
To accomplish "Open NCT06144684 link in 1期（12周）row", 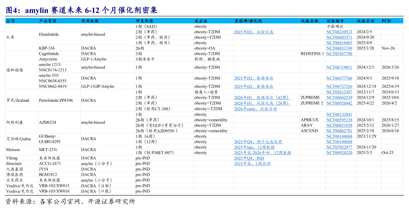I will (339, 142).
